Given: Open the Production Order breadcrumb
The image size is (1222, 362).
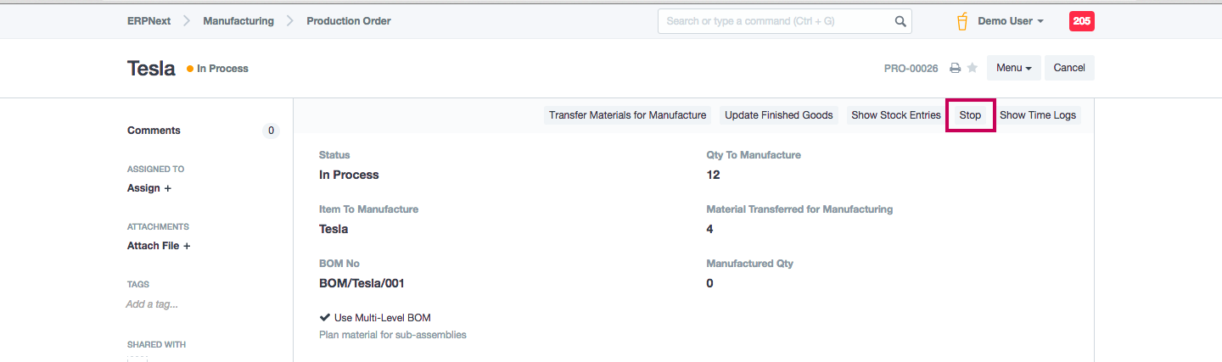Looking at the screenshot, I should click(349, 21).
